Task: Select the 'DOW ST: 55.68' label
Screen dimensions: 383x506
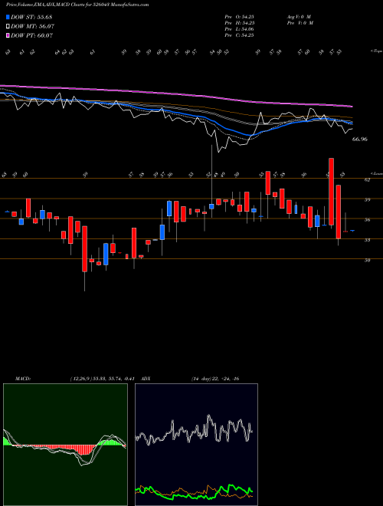Action: [31, 17]
